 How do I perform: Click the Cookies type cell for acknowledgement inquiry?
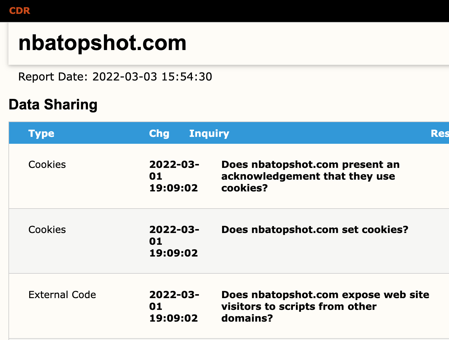coord(47,165)
